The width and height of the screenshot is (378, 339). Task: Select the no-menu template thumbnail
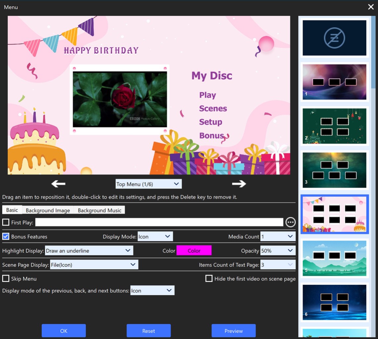pos(334,38)
